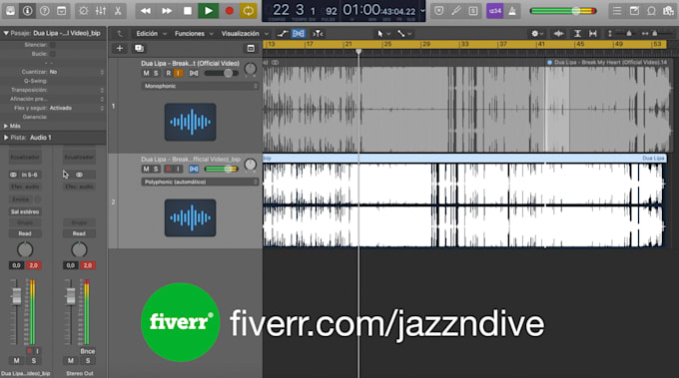
Task: Toggle the Metronome click icon
Action: coord(512,11)
